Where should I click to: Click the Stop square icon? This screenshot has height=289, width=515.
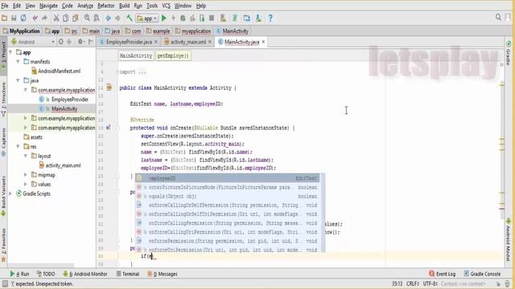pos(212,18)
